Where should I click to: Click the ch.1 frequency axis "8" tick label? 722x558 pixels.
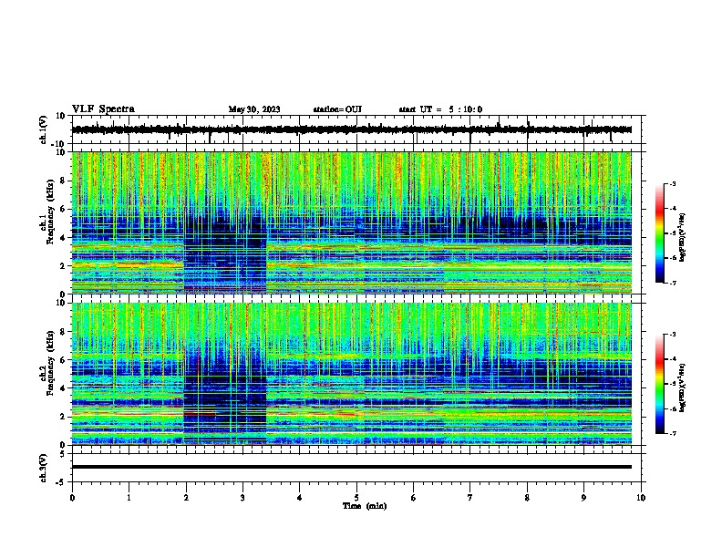point(64,181)
